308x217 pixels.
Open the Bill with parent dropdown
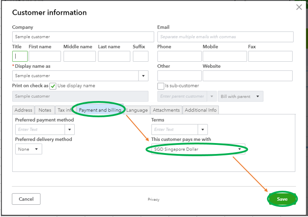(241, 96)
